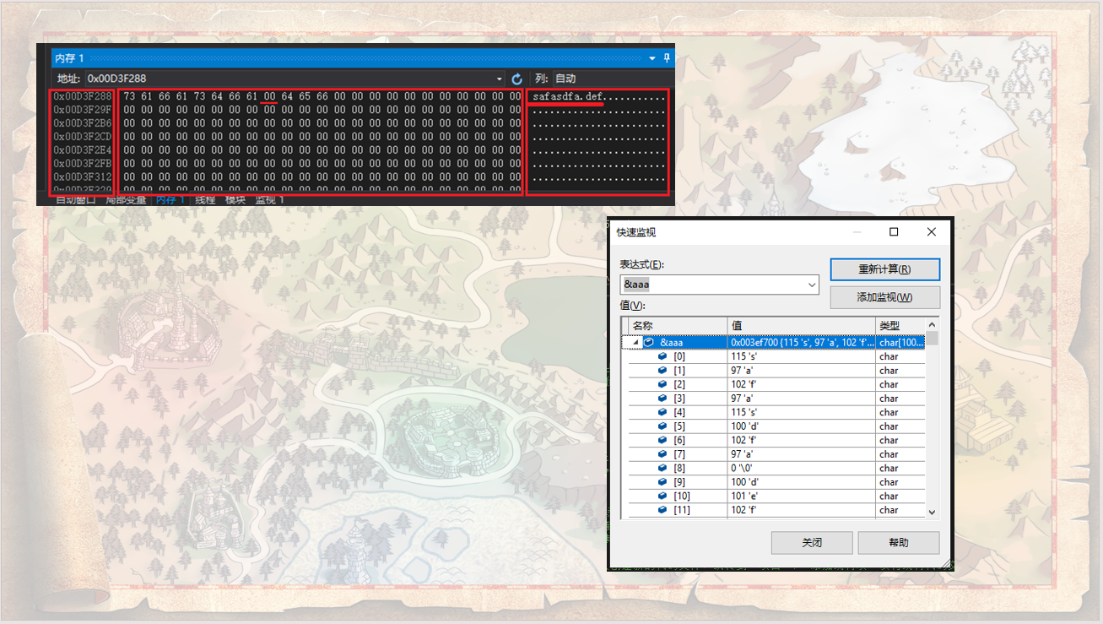Click the scroll up arrow in watch list
Image resolution: width=1103 pixels, height=624 pixels.
[x=933, y=325]
